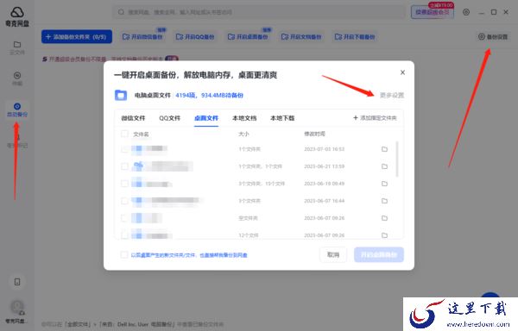
Task: Enable the auto-backup new desktop files checkbox
Action: (124, 254)
